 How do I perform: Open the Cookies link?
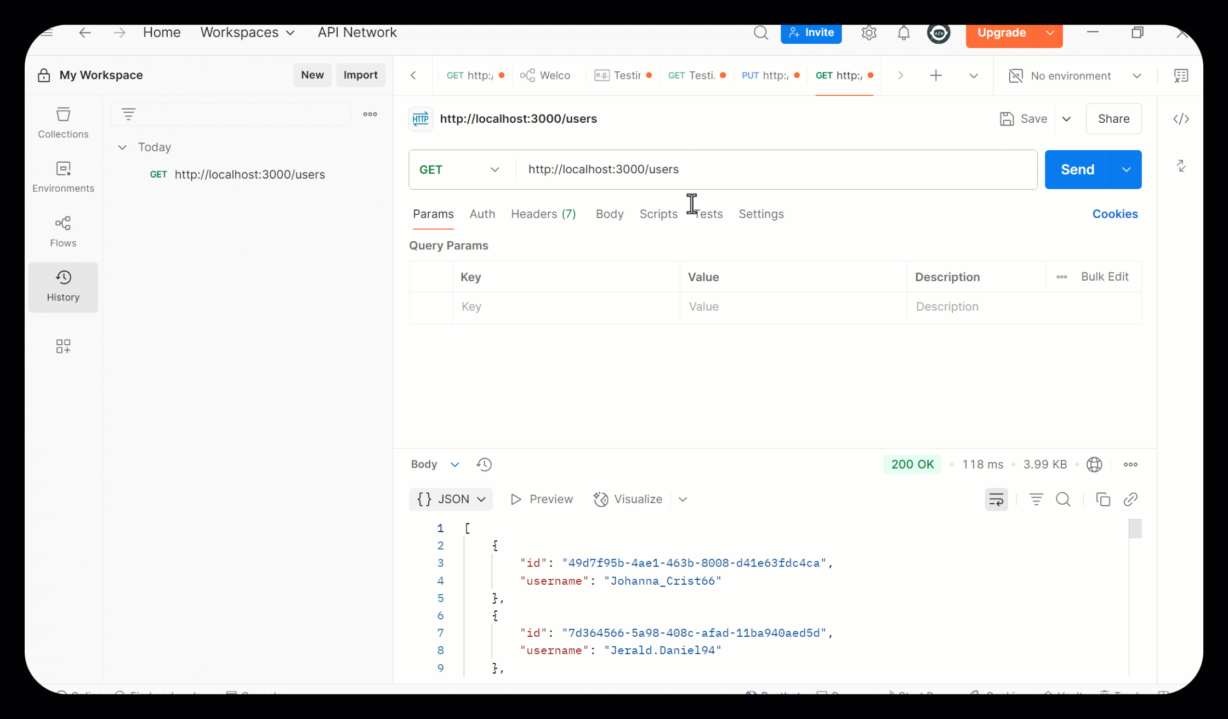[x=1115, y=214]
